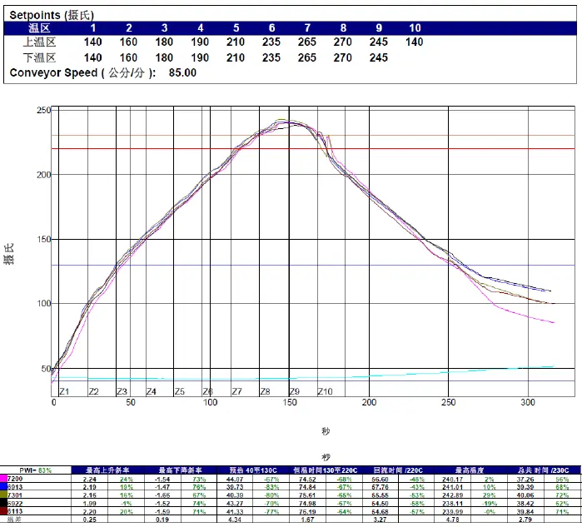Click the magenta swatch for probe 7200
The width and height of the screenshot is (582, 527).
point(3,479)
